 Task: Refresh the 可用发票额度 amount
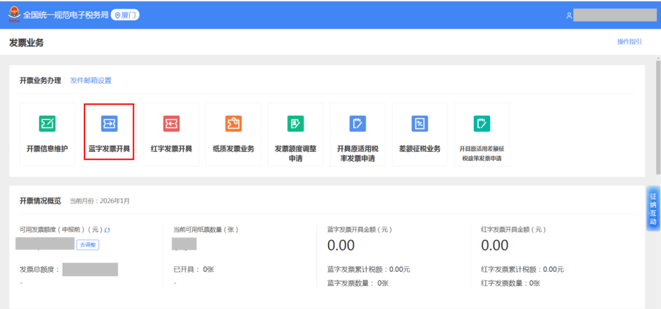tap(107, 230)
